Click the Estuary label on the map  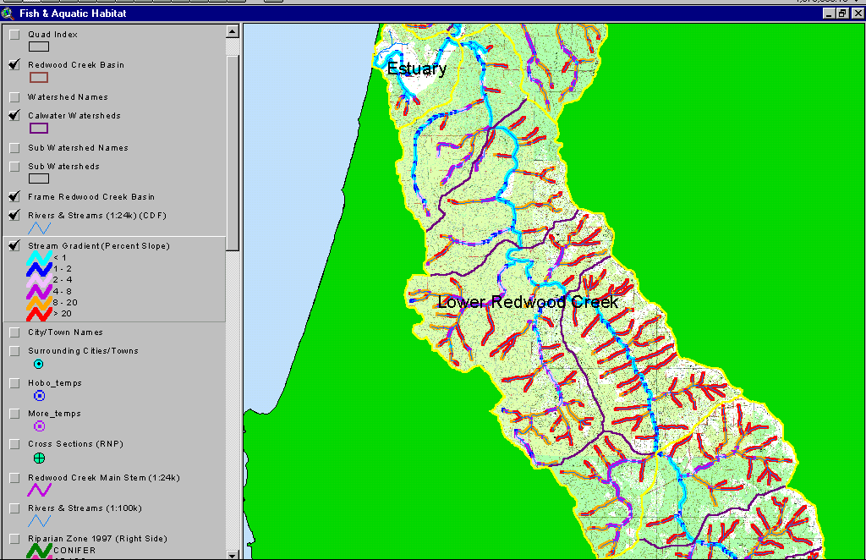tap(417, 69)
